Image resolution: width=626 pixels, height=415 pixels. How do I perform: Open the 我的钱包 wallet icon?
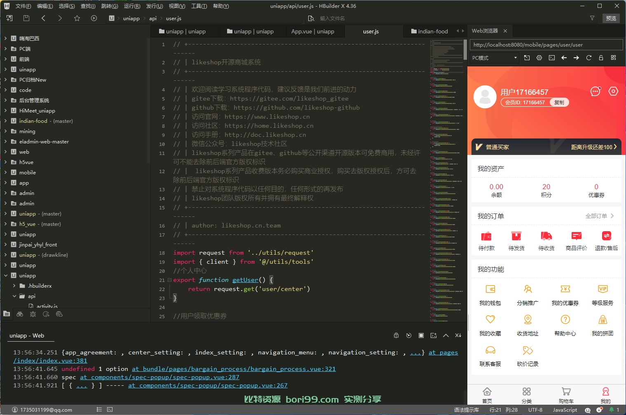point(490,289)
